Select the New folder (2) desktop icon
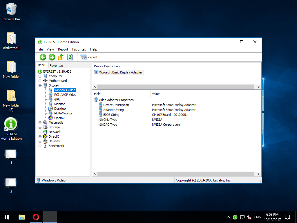297x223 pixels. [11, 100]
